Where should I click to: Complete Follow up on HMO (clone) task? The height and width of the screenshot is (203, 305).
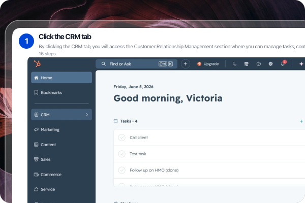(x=122, y=170)
